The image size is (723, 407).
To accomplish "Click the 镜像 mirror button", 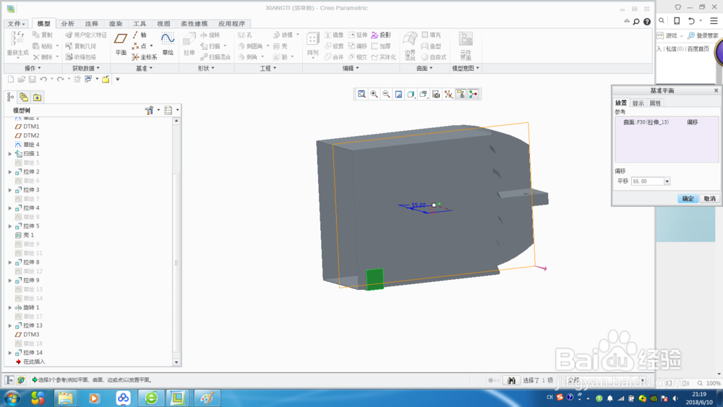I will (x=334, y=35).
